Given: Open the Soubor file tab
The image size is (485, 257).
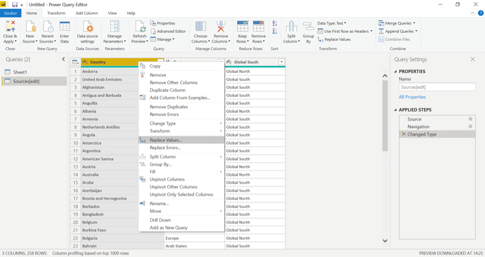Looking at the screenshot, I should click(10, 13).
